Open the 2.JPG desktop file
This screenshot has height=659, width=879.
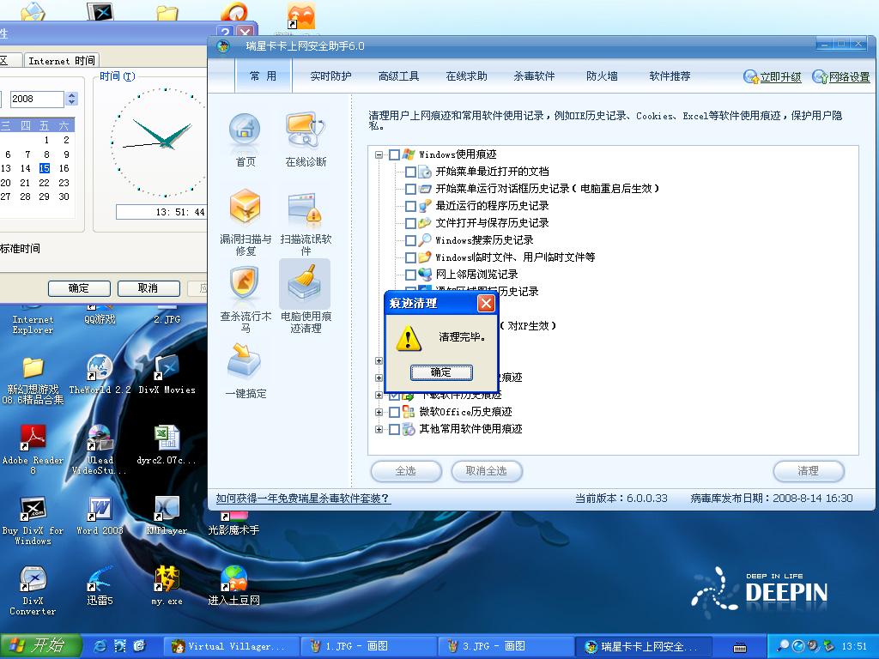[x=167, y=315]
